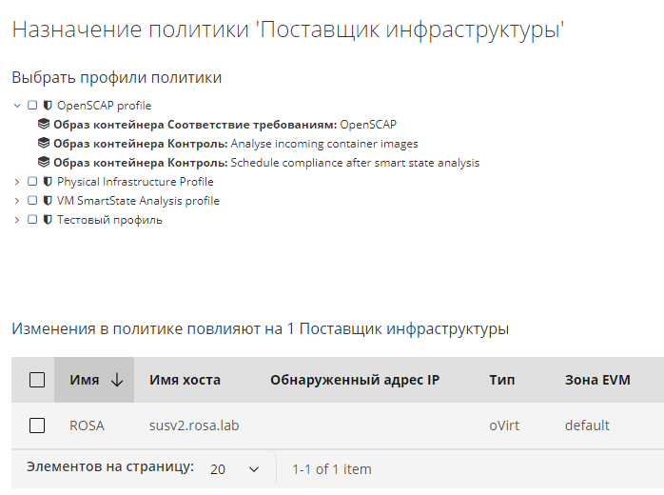Click the shield icon beside Physical Infrastructure Profile

point(48,182)
